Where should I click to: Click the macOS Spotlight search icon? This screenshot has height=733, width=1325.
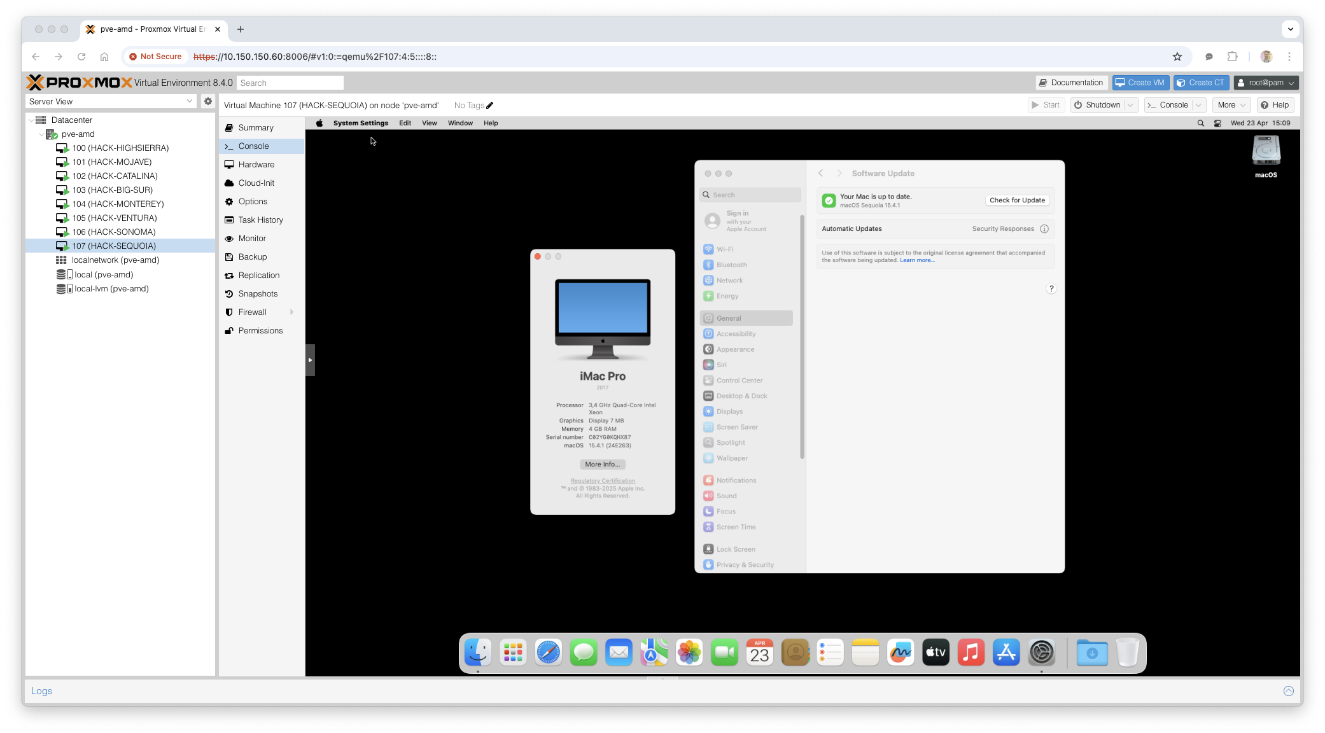coord(1200,123)
